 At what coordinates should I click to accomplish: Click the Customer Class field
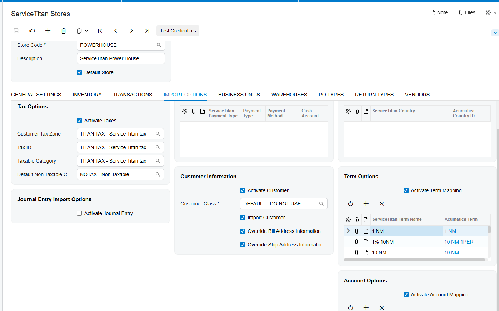[284, 204]
